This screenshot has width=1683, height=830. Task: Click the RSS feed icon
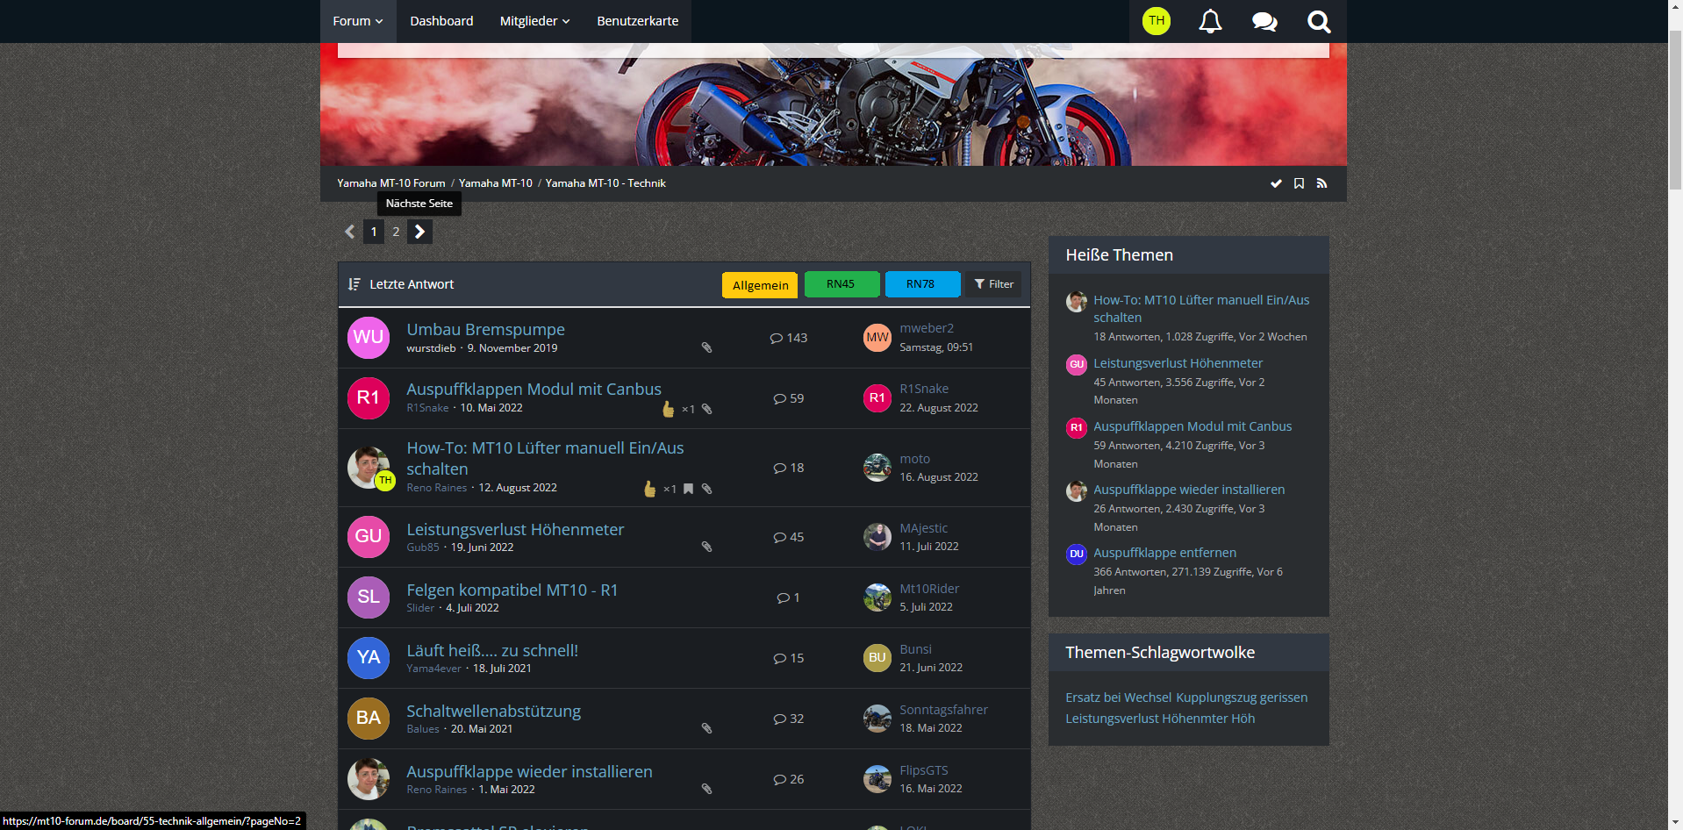click(1321, 183)
